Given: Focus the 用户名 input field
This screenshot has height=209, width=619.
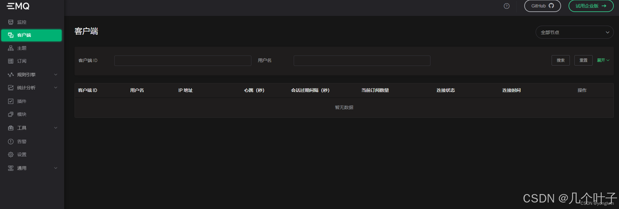Looking at the screenshot, I should (362, 61).
